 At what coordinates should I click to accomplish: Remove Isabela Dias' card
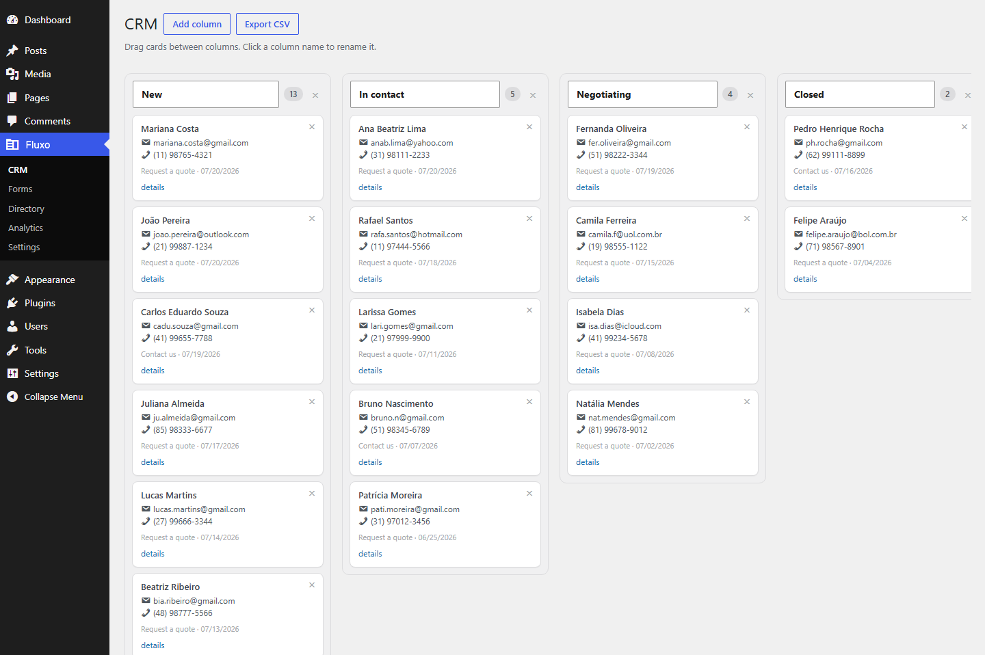click(x=747, y=310)
